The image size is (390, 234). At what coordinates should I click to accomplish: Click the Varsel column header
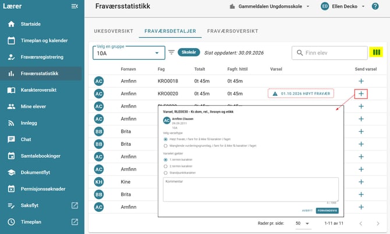tap(276, 69)
